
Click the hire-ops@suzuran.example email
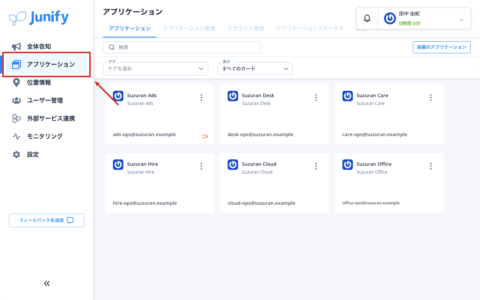[145, 203]
